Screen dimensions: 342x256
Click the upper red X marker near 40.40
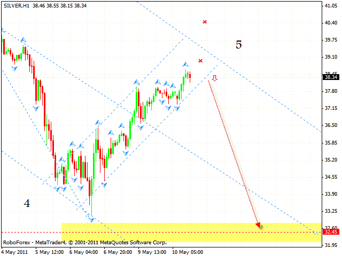tap(205, 22)
